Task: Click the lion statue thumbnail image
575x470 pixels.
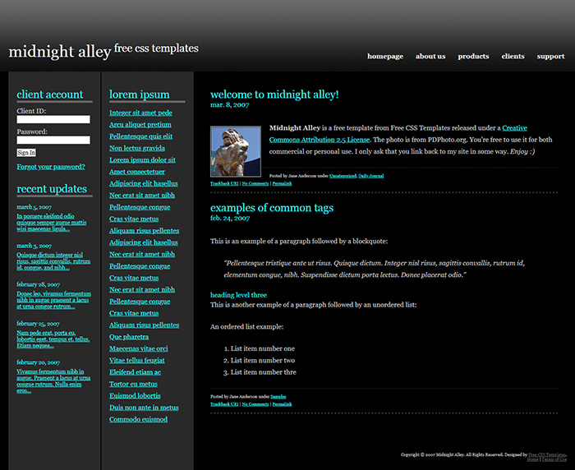Action: (236, 151)
